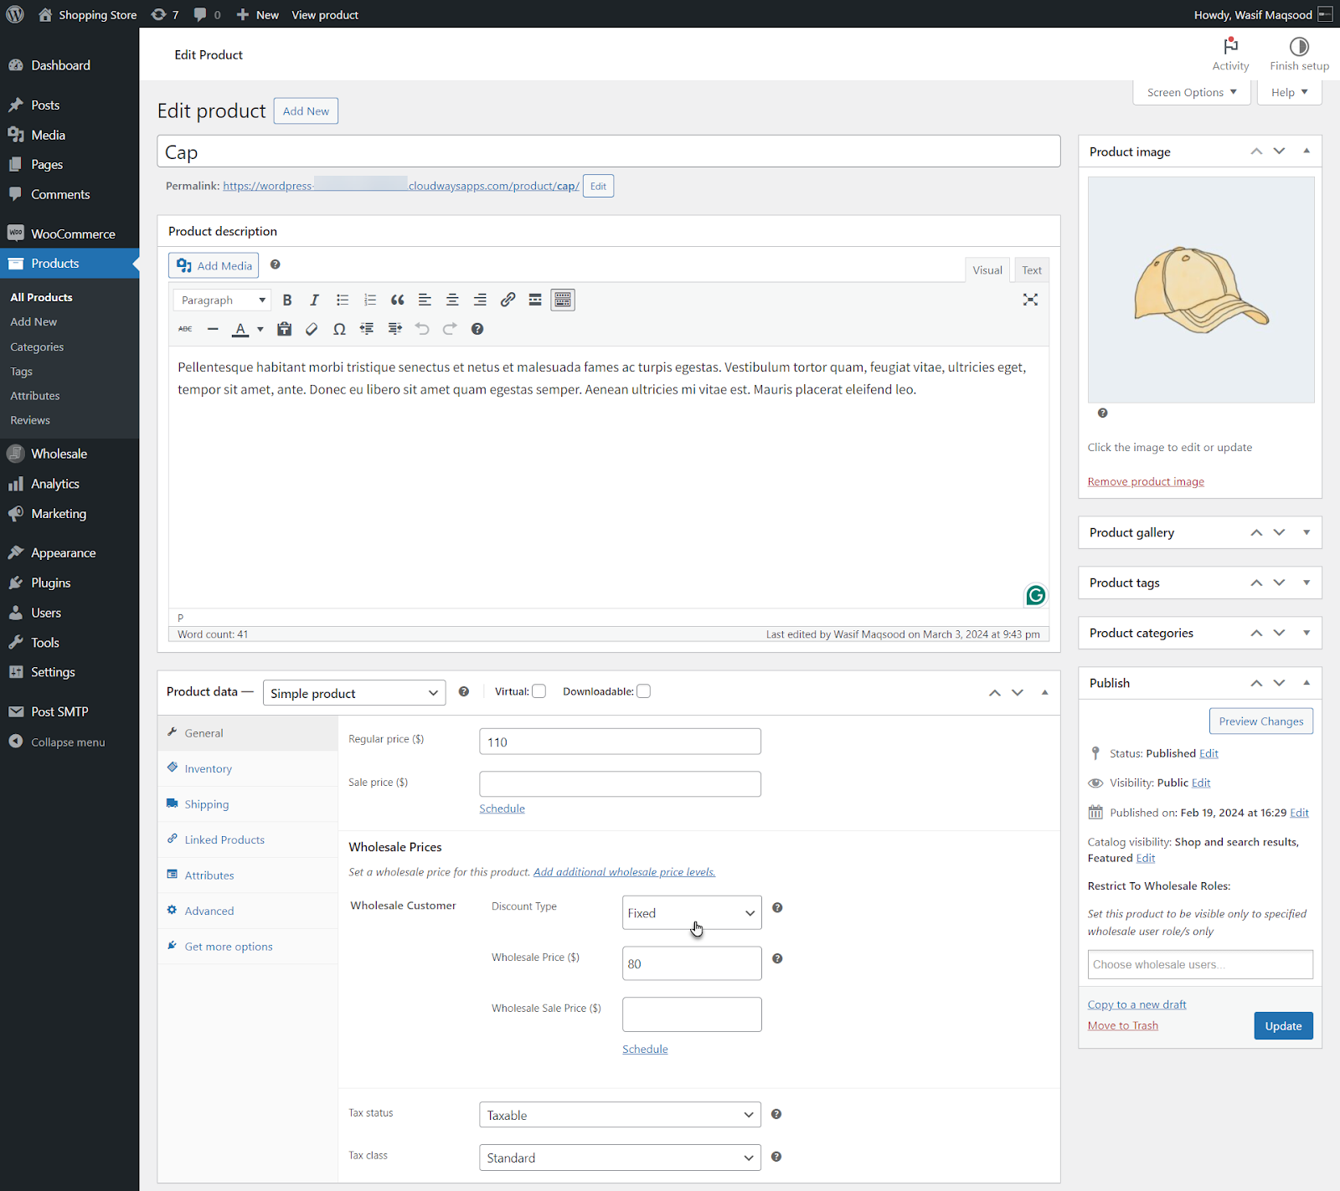1340x1191 pixels.
Task: Toggle Product tags panel open
Action: [x=1306, y=583]
